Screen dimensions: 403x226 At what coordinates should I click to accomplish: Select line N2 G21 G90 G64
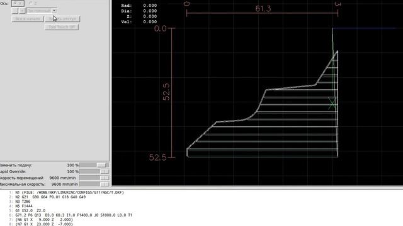click(x=50, y=197)
